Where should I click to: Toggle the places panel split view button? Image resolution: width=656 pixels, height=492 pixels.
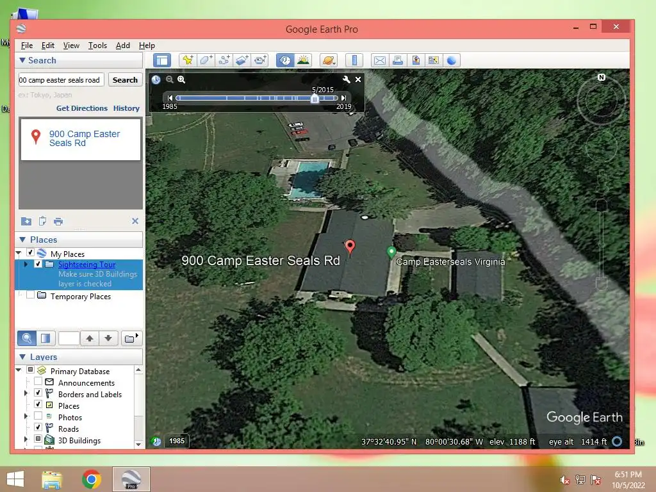click(45, 338)
